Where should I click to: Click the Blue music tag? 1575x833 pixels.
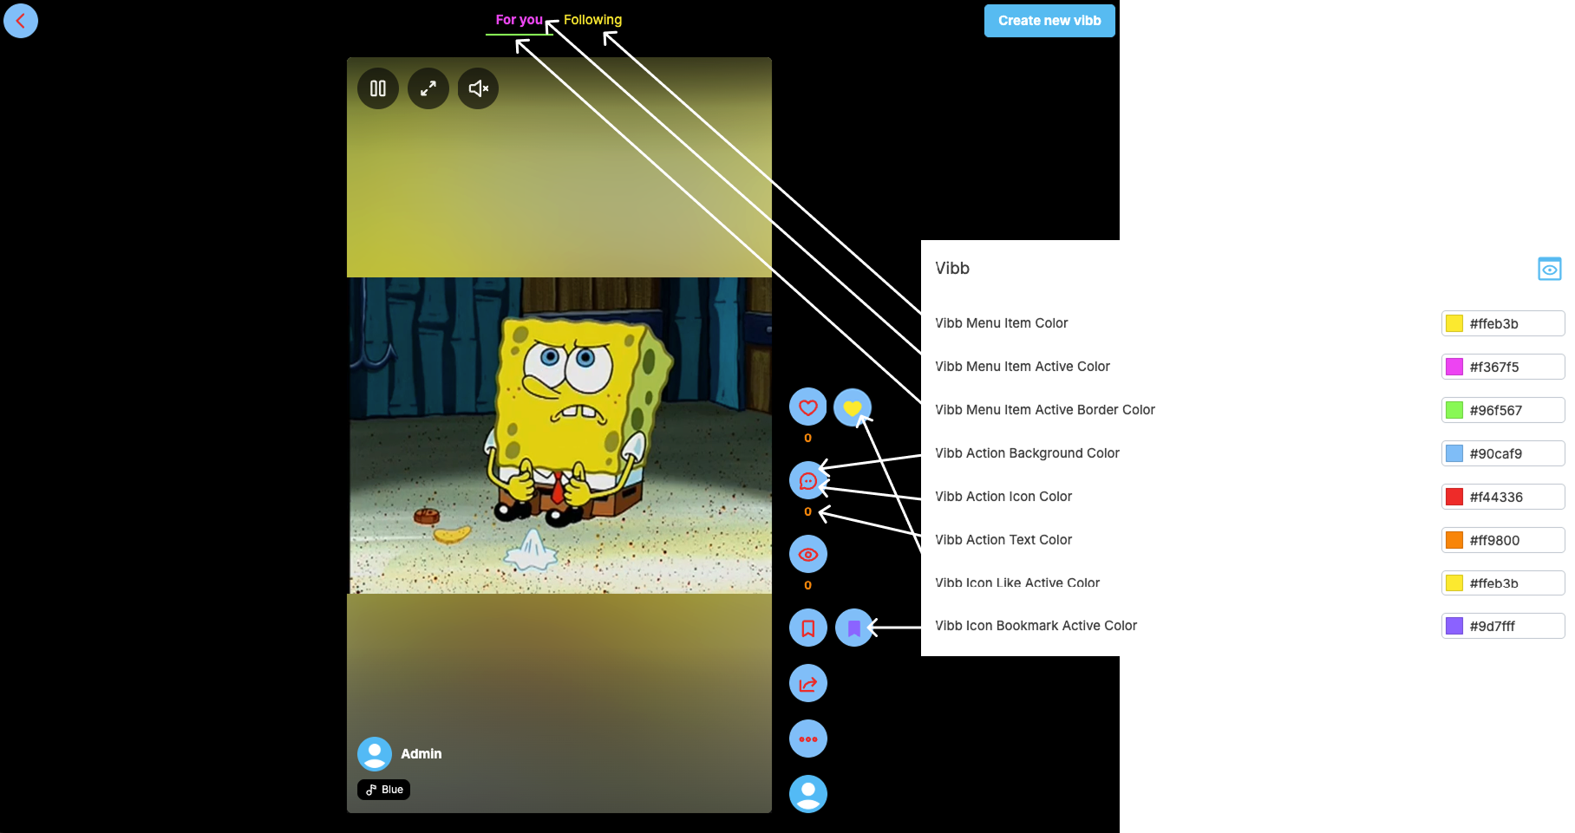(384, 790)
